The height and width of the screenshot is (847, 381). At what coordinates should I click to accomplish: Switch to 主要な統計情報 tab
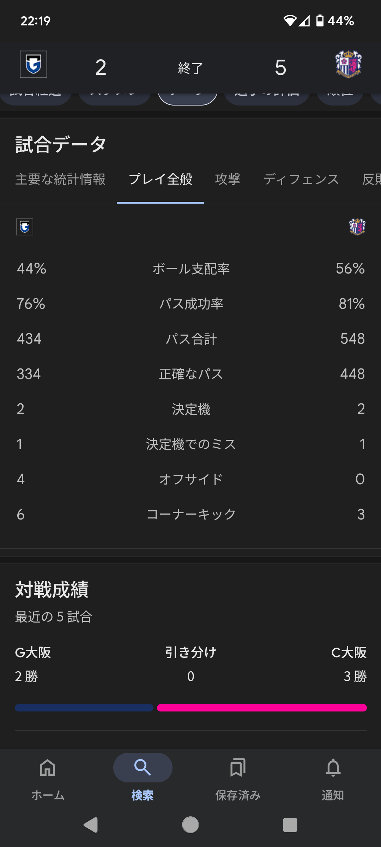(60, 179)
